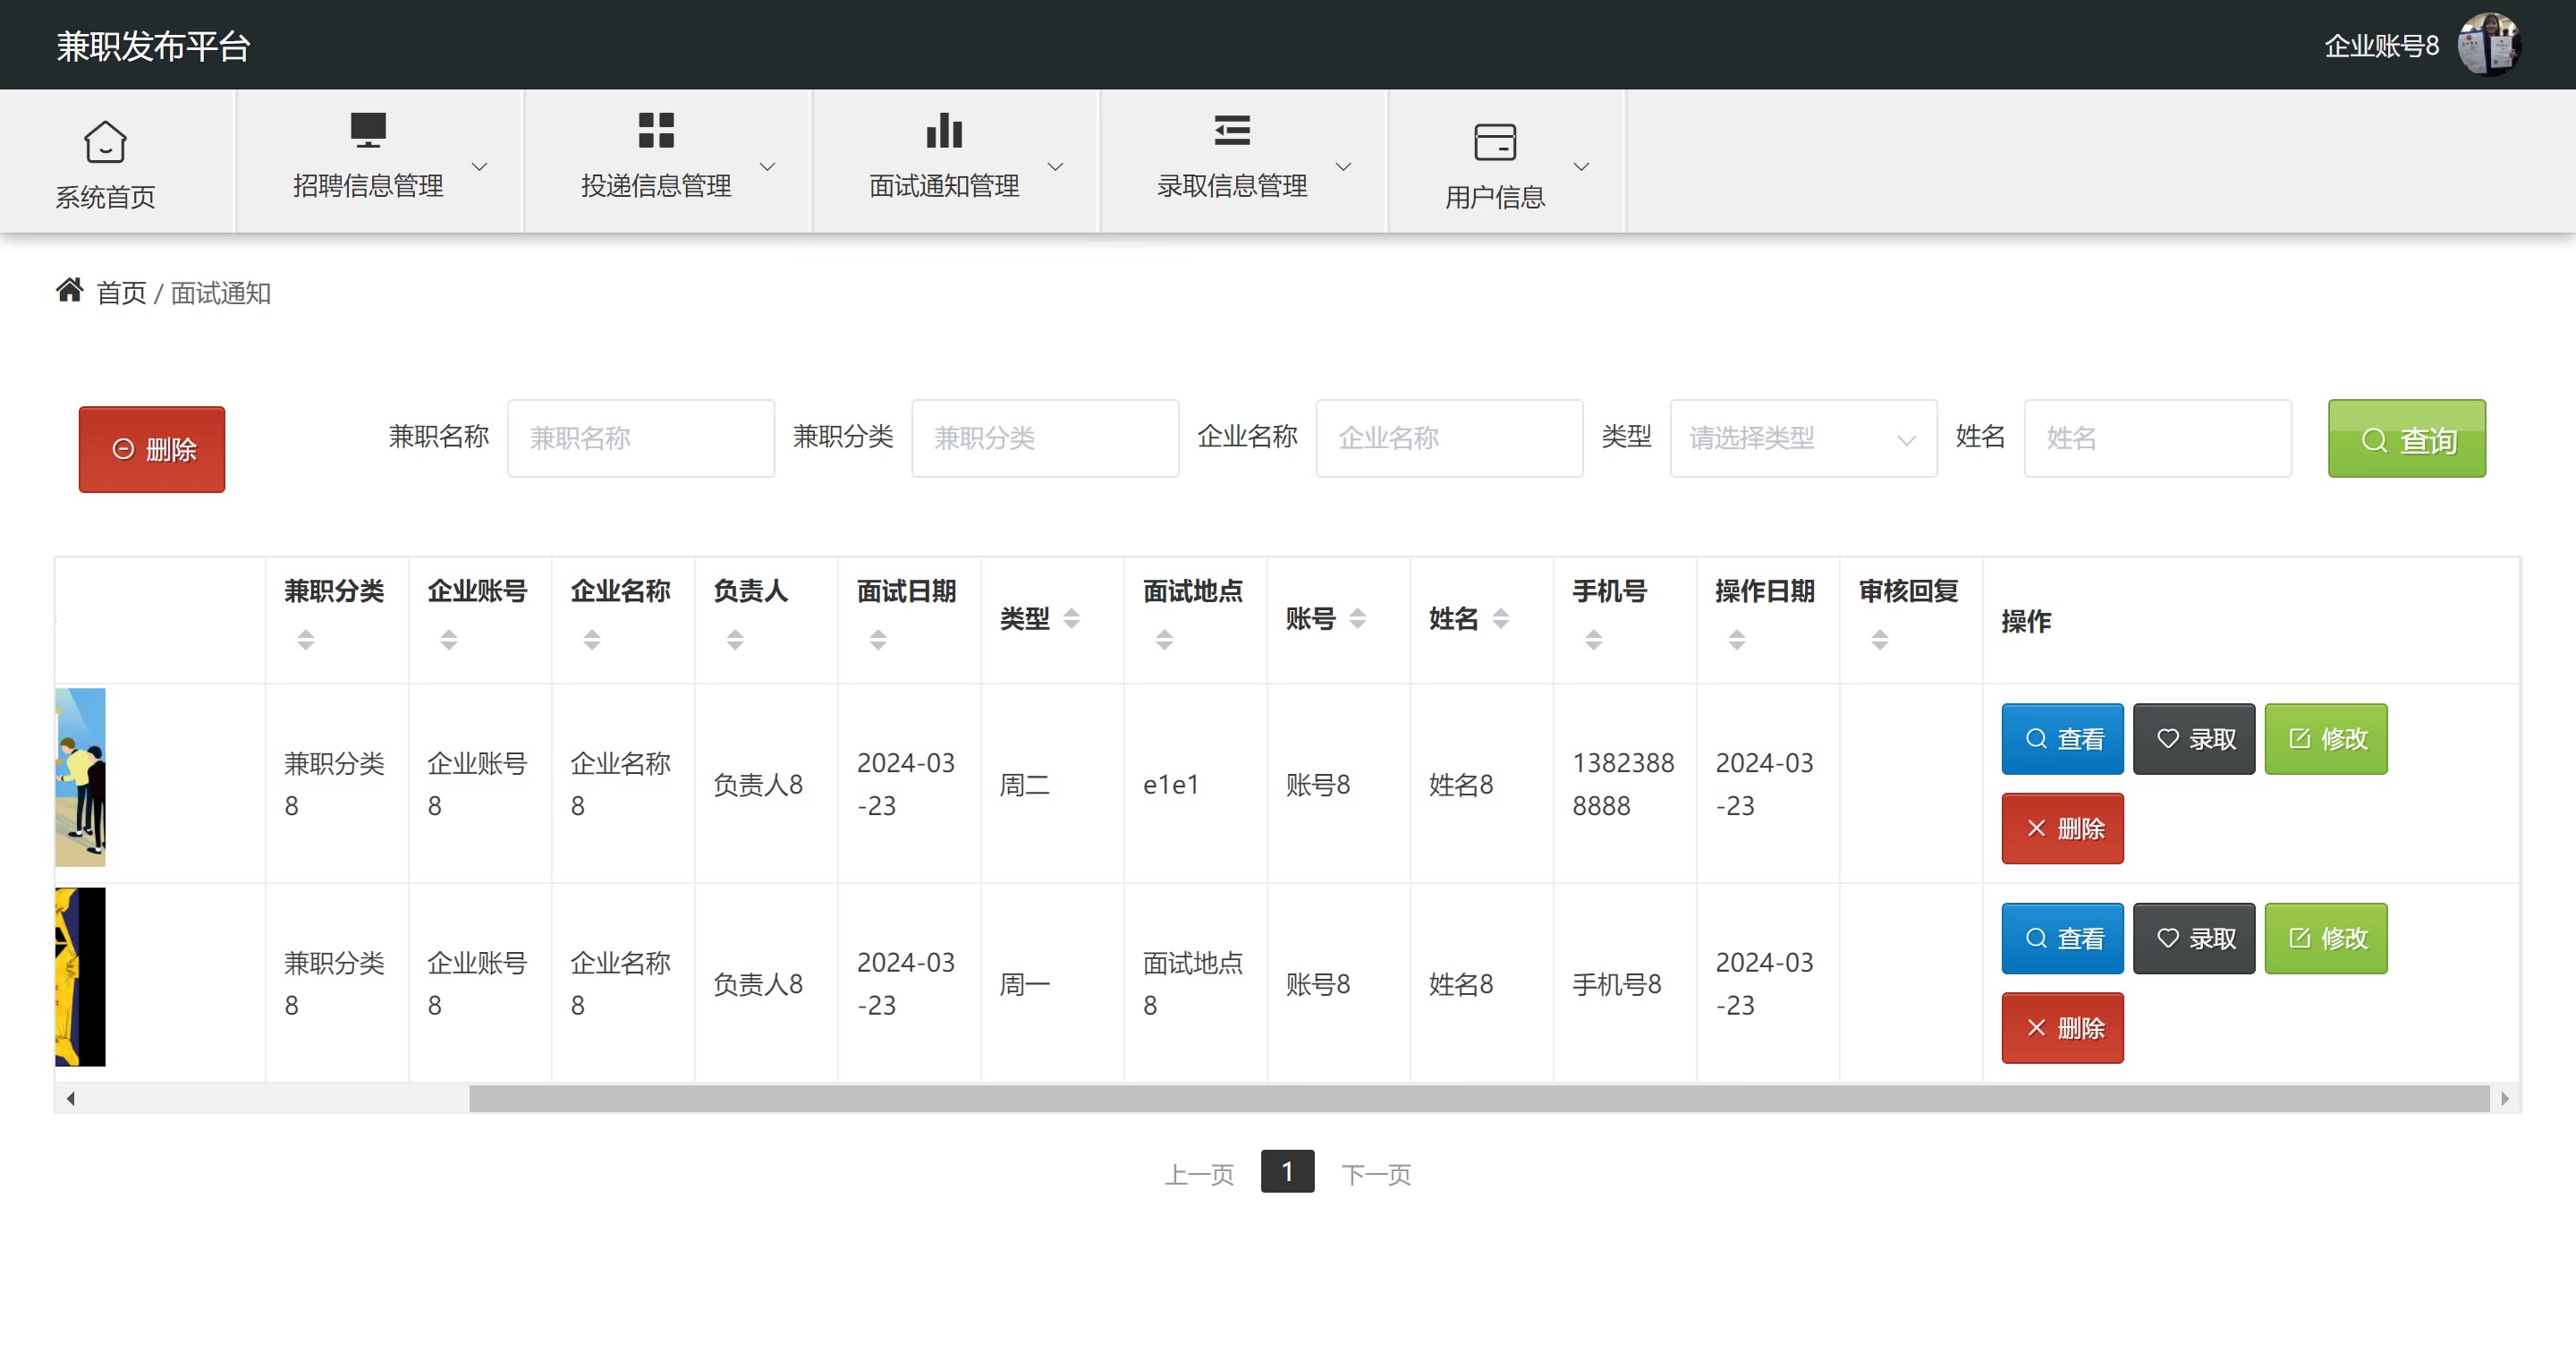Image resolution: width=2576 pixels, height=1360 pixels.
Task: Click 录取 for the 周一 interview row
Action: tap(2194, 938)
